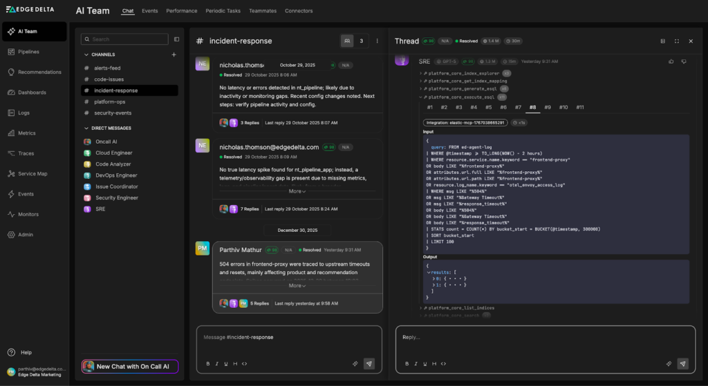Collapse the chat sidebar panel icon
Image resolution: width=708 pixels, height=386 pixels.
coord(176,39)
